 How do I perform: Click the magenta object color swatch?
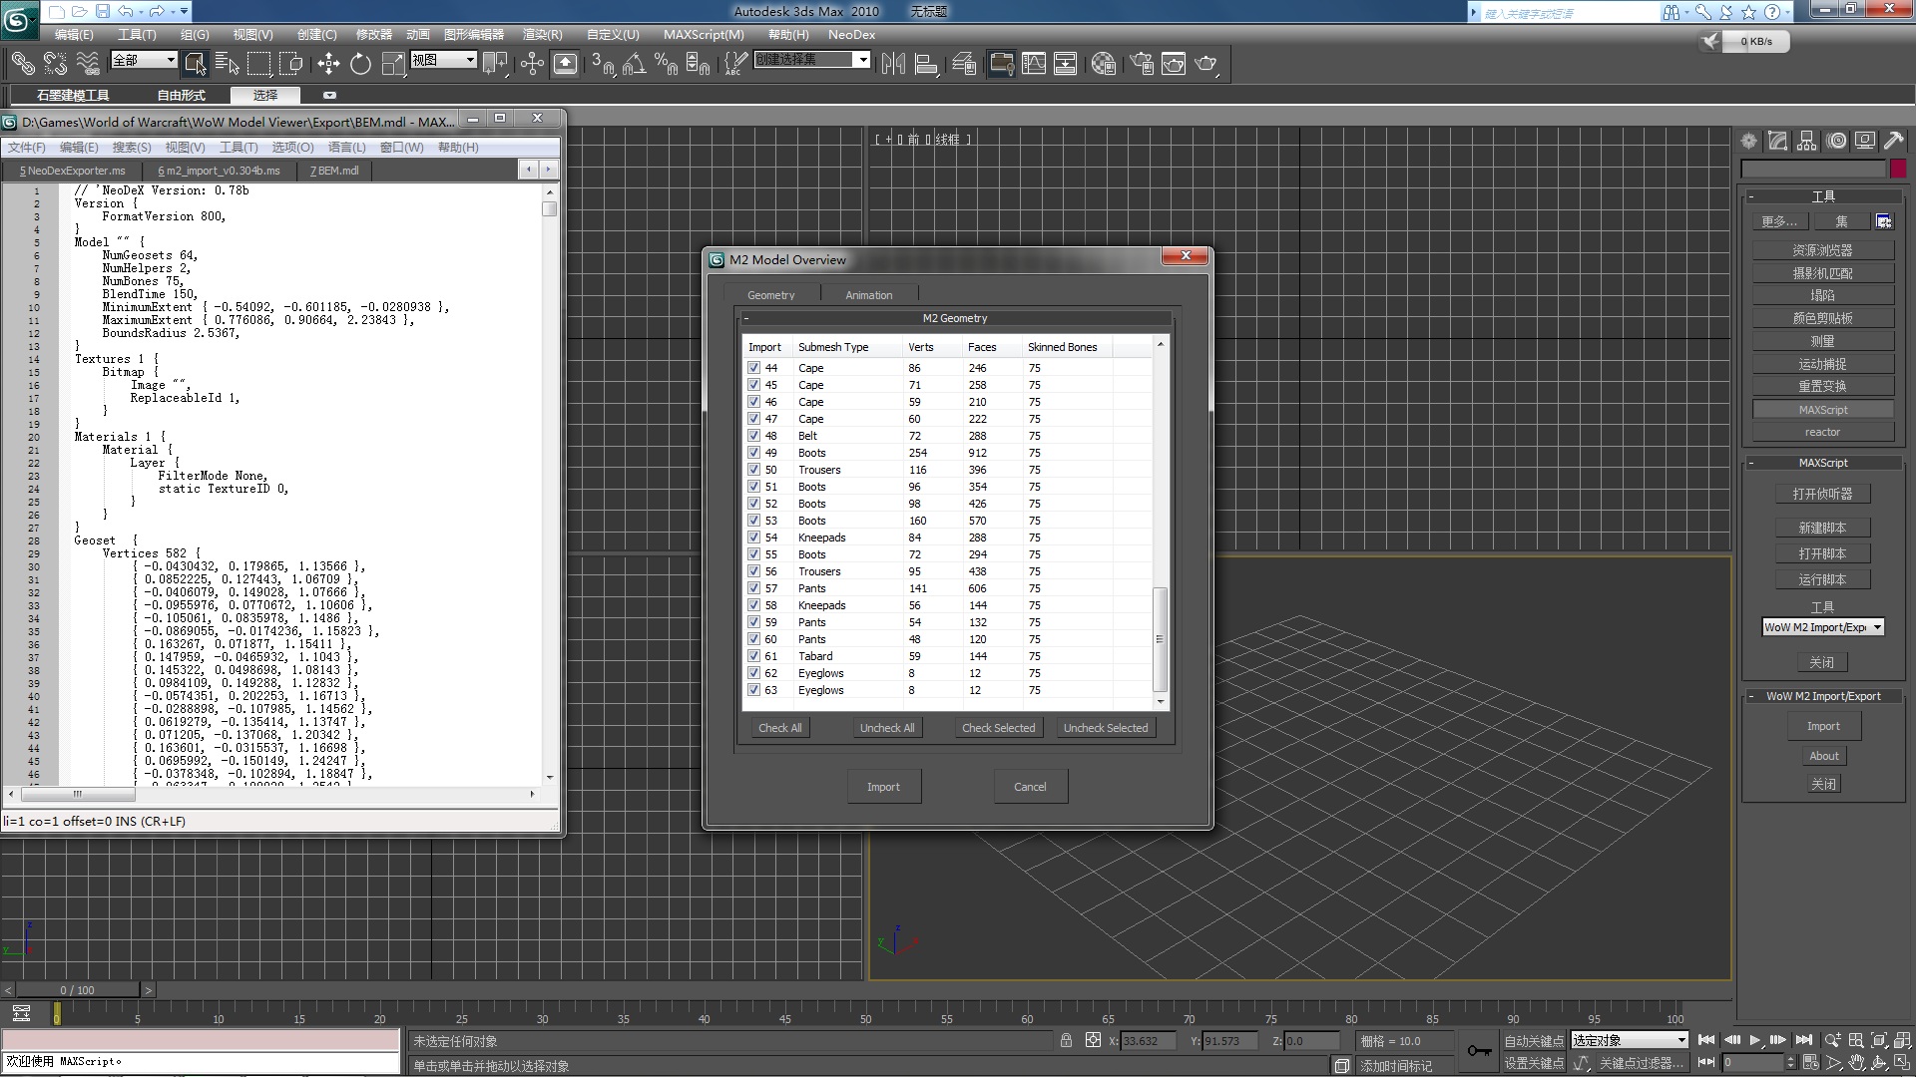tap(1897, 170)
